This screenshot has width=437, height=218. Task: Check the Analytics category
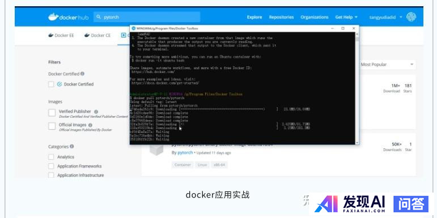tap(51, 157)
